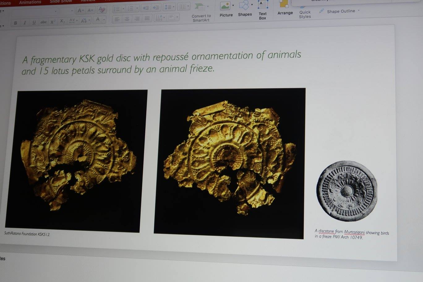
Task: Increase the font size
Action: [x=80, y=11]
